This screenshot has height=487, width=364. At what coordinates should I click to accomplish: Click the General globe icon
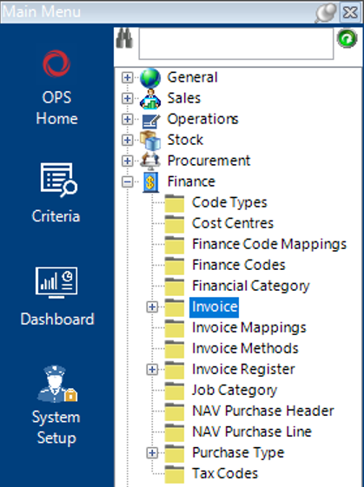pyautogui.click(x=150, y=77)
